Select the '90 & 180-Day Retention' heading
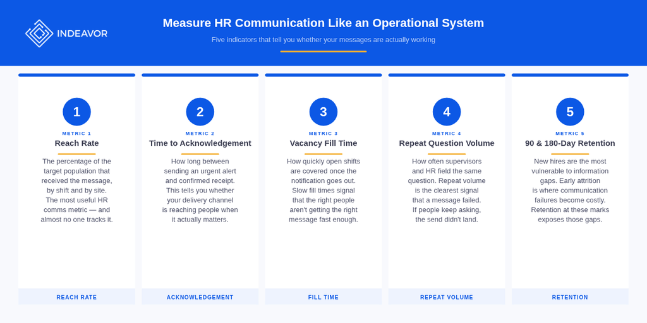The width and height of the screenshot is (647, 323). 571,143
